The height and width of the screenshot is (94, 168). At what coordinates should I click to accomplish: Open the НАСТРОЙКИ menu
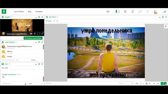pos(19,11)
